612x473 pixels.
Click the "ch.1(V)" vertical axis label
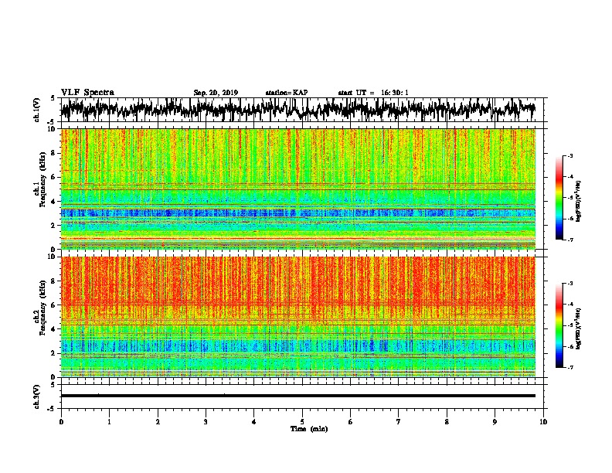click(x=37, y=109)
